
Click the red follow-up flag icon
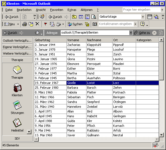pos(45,24)
